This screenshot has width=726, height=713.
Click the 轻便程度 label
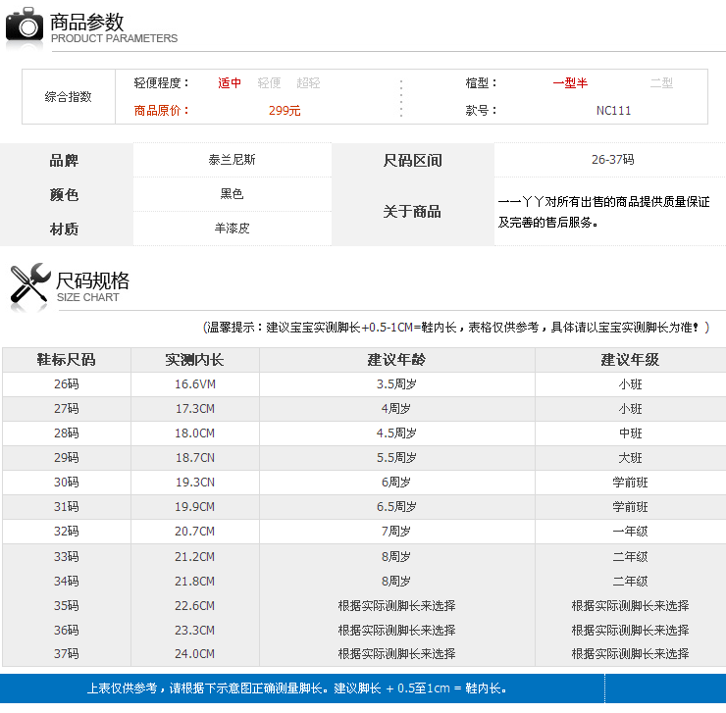[x=162, y=83]
